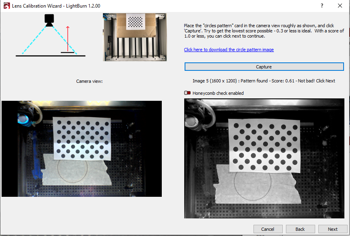Viewport: 350px width, 236px height.
Task: Click the example pattern placement photo
Action: [135, 37]
